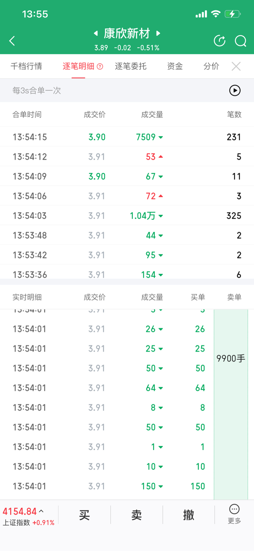Expand 上证指数 4154.84 ticker arrow
The width and height of the screenshot is (254, 551).
point(41,511)
